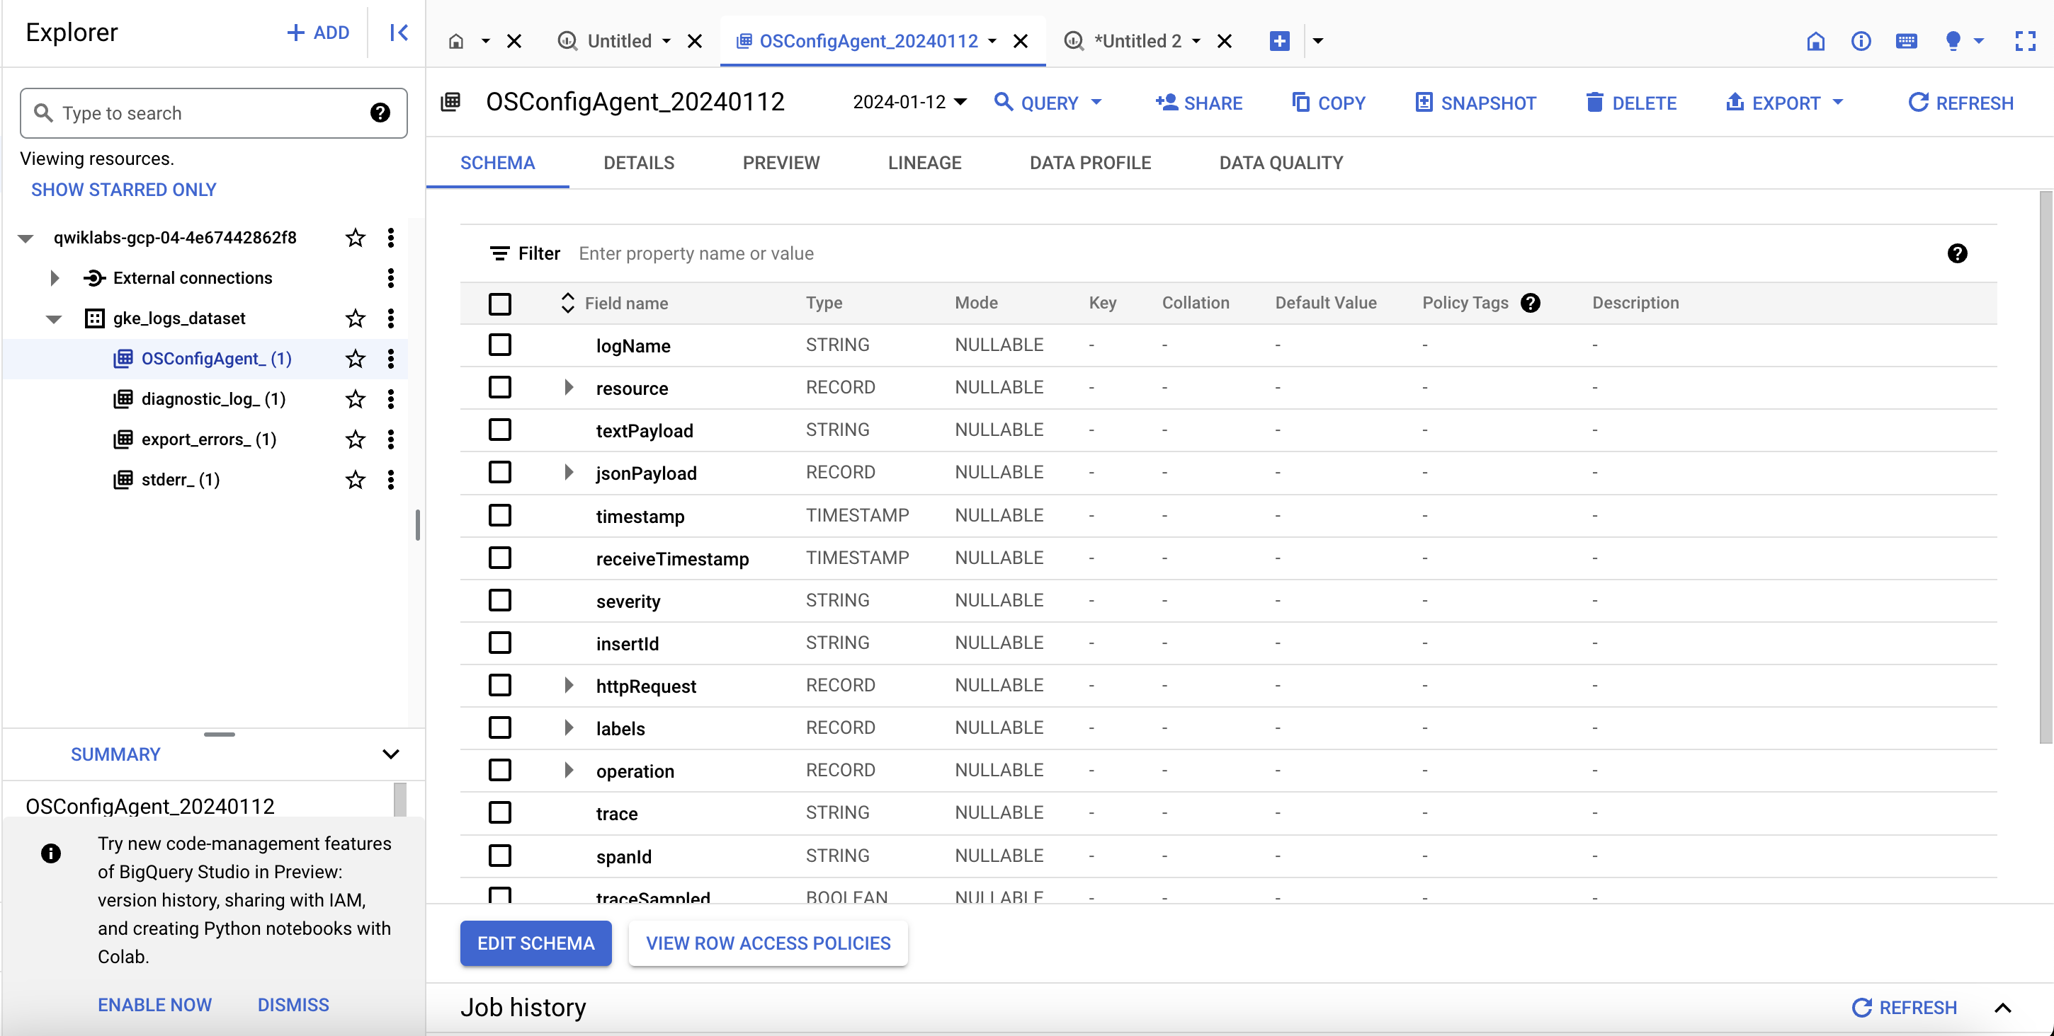This screenshot has height=1036, width=2054.
Task: Click the date picker 2024-01-12 dropdown
Action: (x=910, y=102)
